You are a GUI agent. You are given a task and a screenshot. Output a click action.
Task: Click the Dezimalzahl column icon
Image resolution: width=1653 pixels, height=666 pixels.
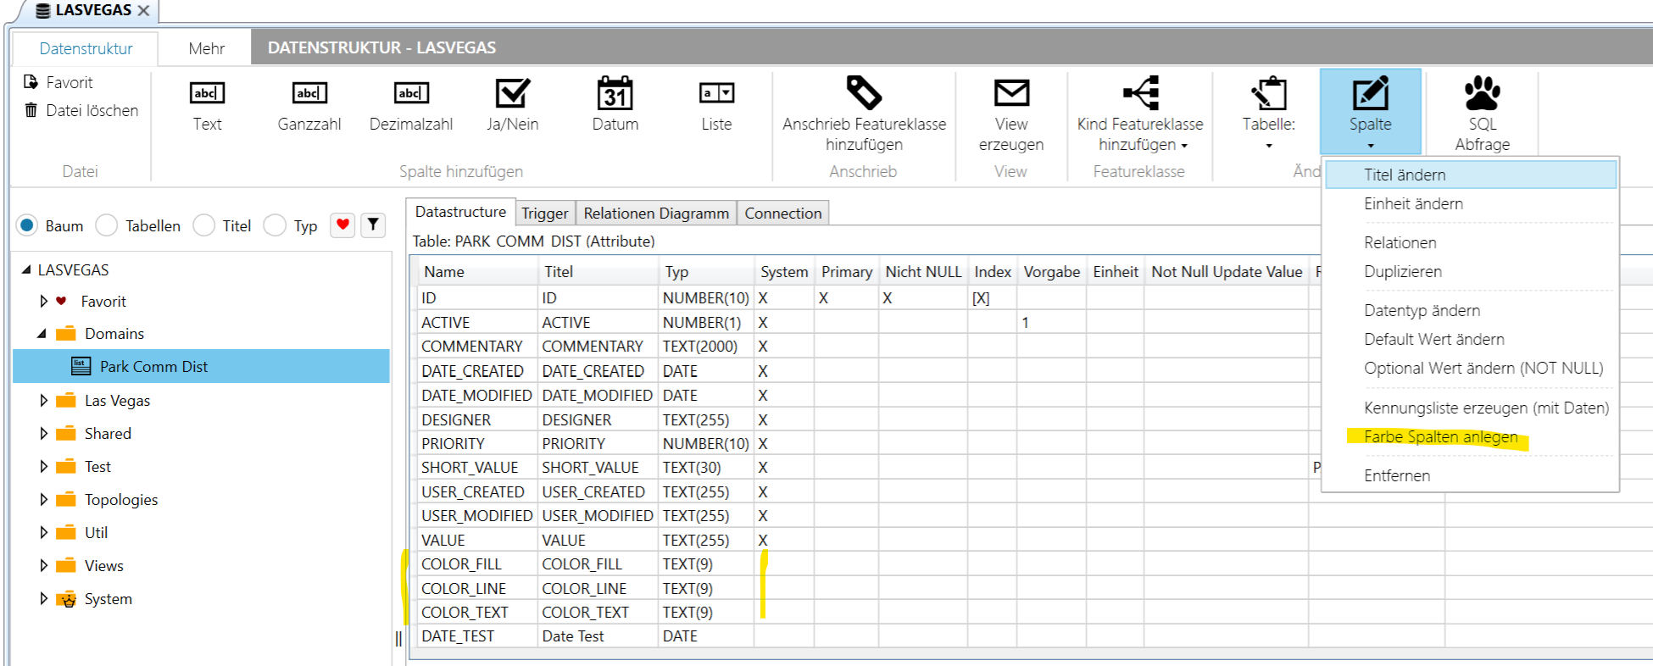(x=411, y=93)
